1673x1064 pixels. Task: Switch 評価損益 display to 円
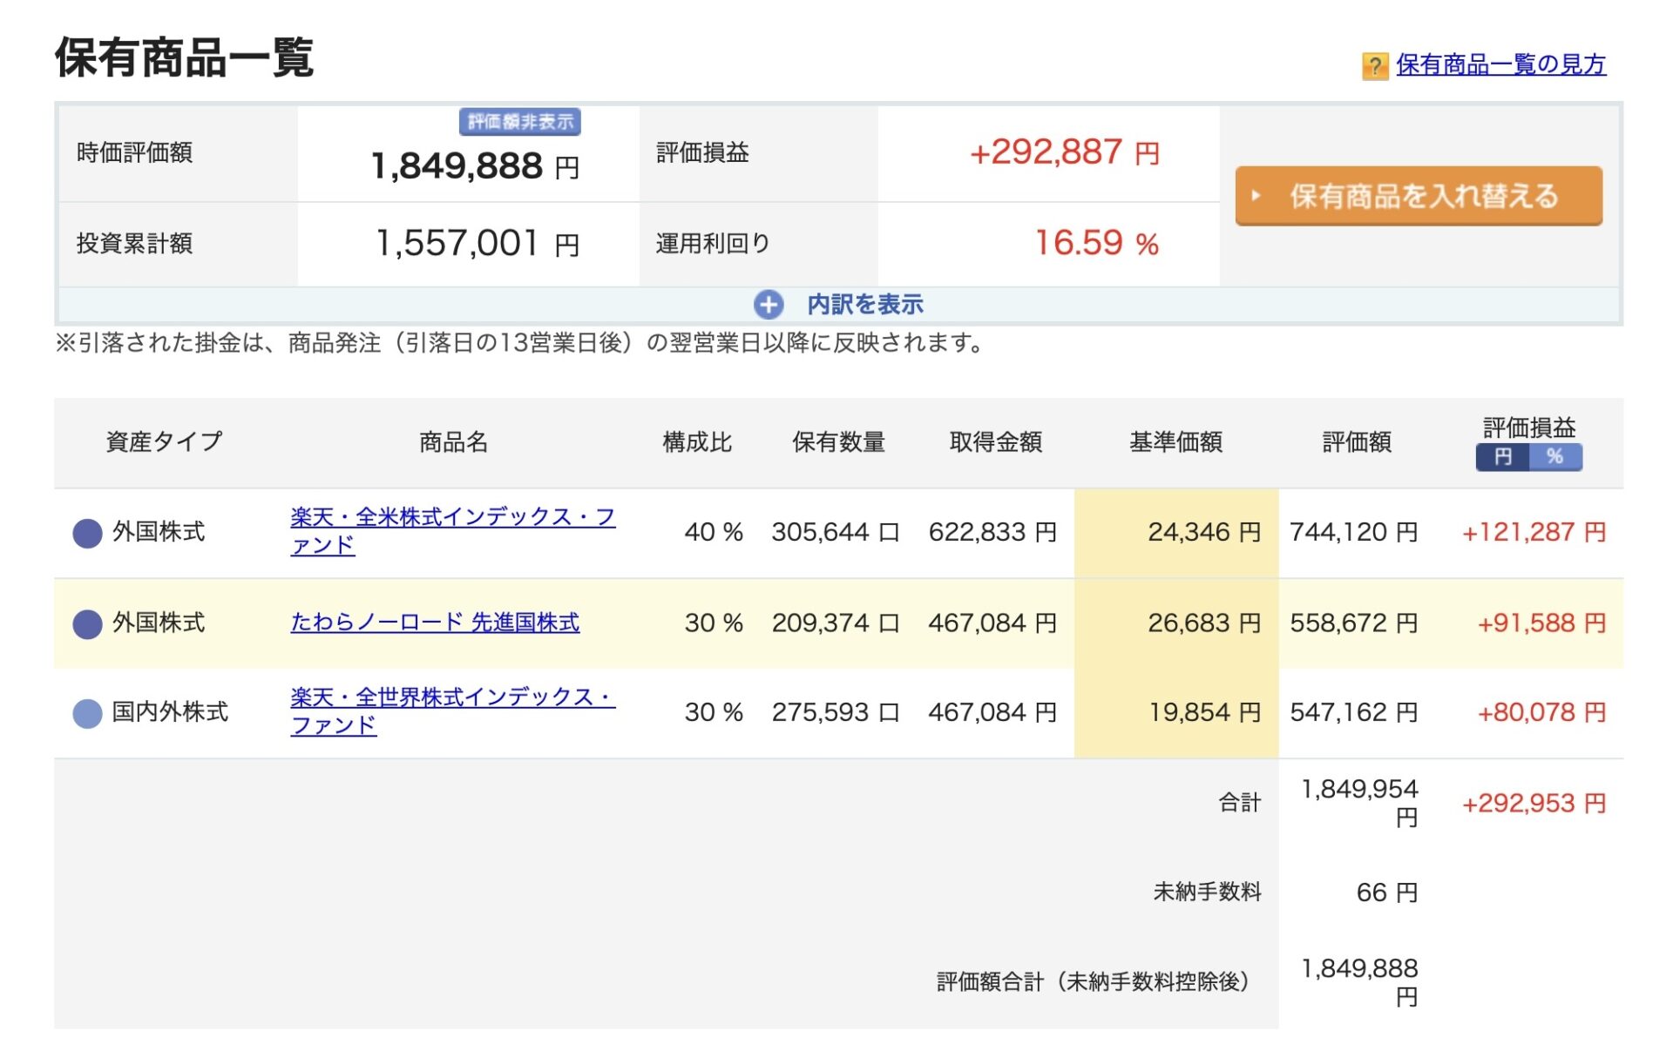click(1502, 457)
